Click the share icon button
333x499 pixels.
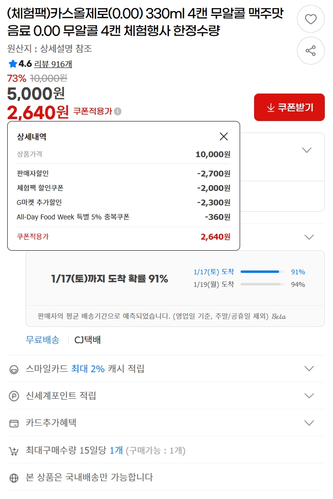(311, 51)
